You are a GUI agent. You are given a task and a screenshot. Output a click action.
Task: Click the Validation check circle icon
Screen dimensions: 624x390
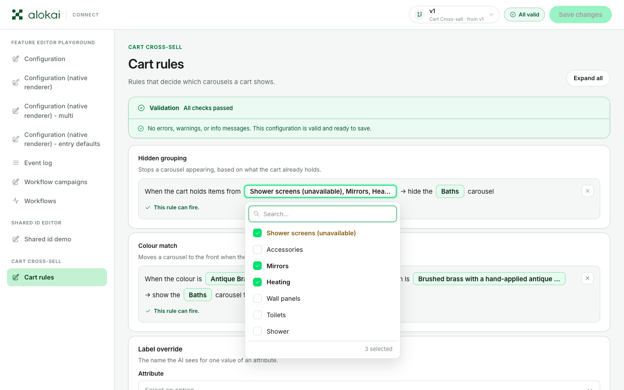click(141, 108)
